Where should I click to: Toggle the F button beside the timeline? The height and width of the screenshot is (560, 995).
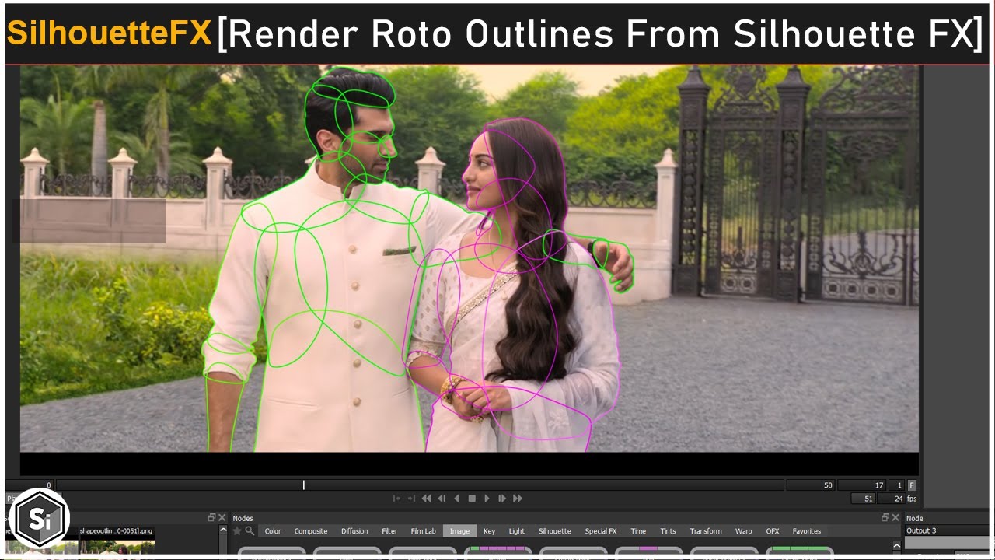click(x=912, y=485)
